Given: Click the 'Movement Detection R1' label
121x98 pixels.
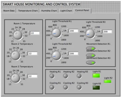Looking at the screenshot, I should click(98, 44).
